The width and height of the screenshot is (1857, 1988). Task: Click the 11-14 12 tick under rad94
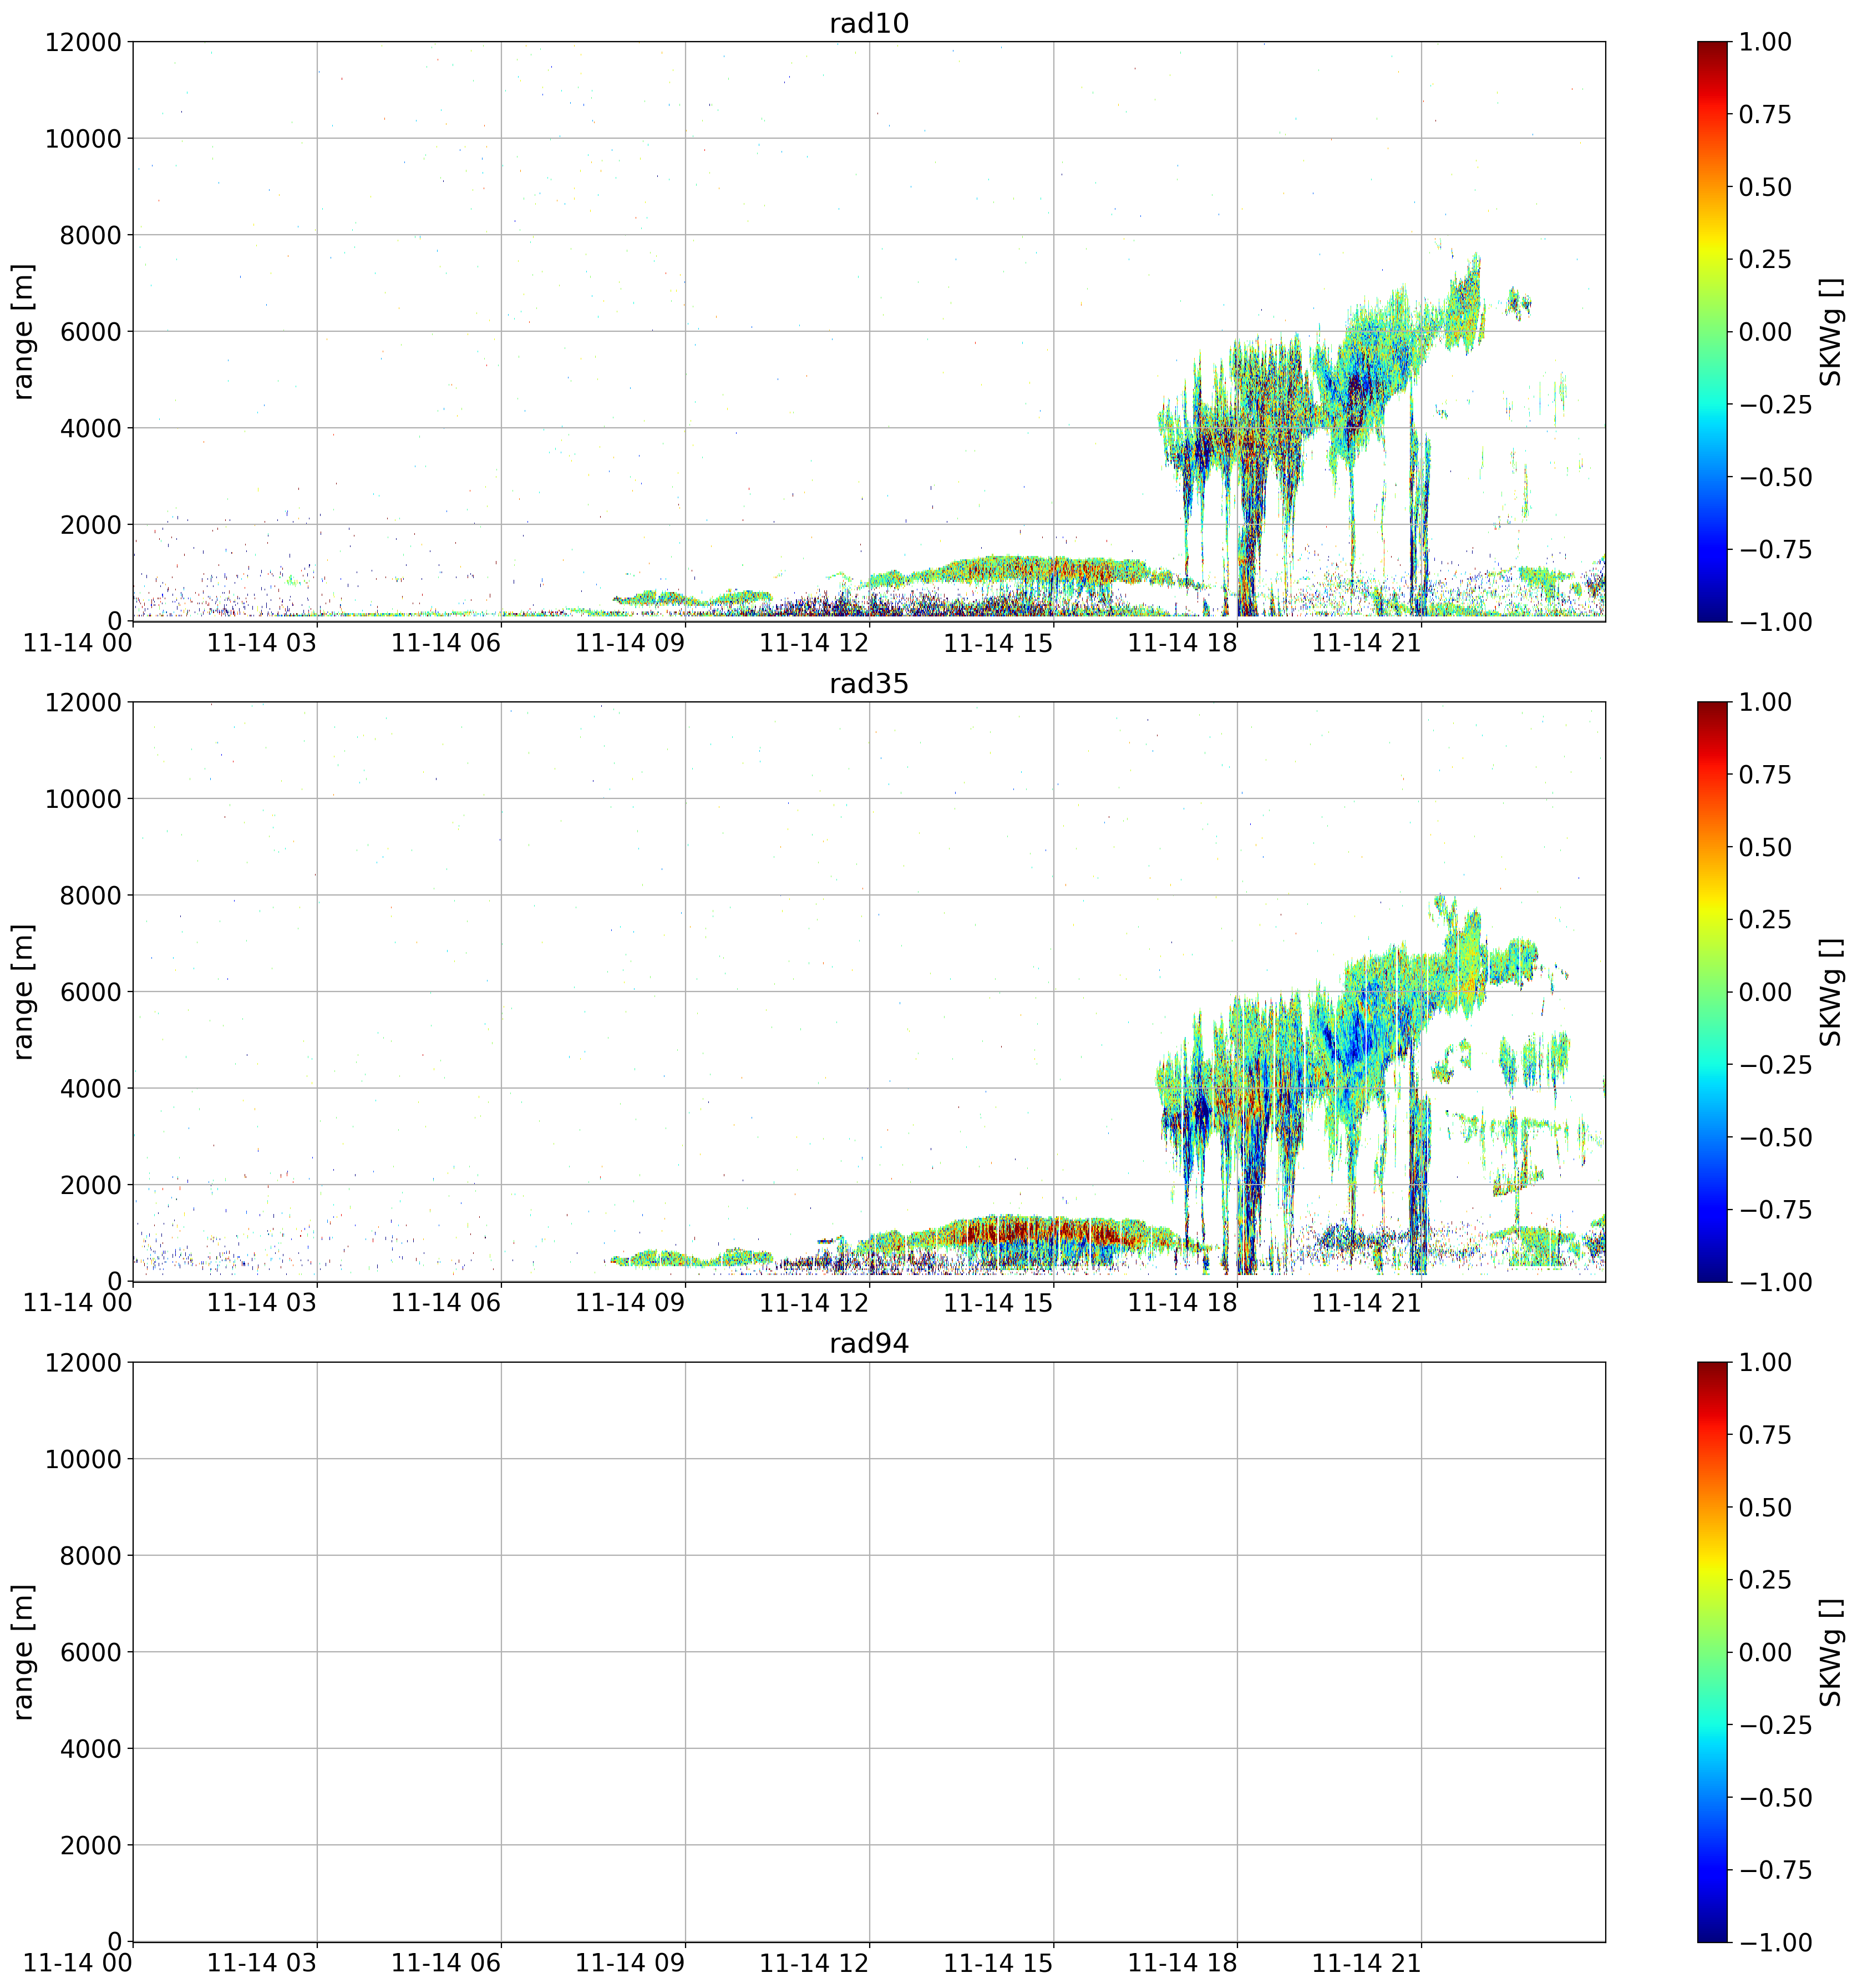[815, 1963]
